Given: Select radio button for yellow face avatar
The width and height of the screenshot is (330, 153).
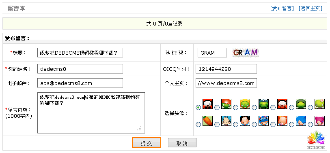Looking at the screenshot, I should [235, 107].
